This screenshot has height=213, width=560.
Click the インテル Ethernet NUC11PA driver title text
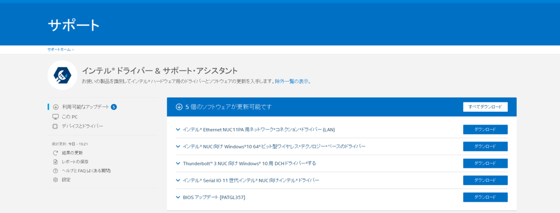point(259,129)
